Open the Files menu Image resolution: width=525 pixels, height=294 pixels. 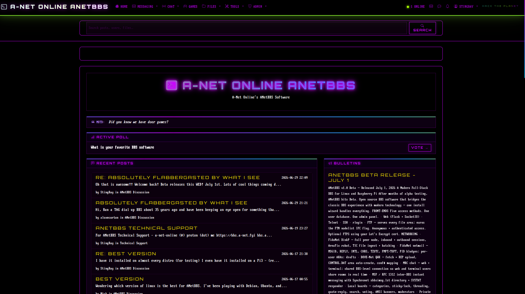[x=211, y=6]
